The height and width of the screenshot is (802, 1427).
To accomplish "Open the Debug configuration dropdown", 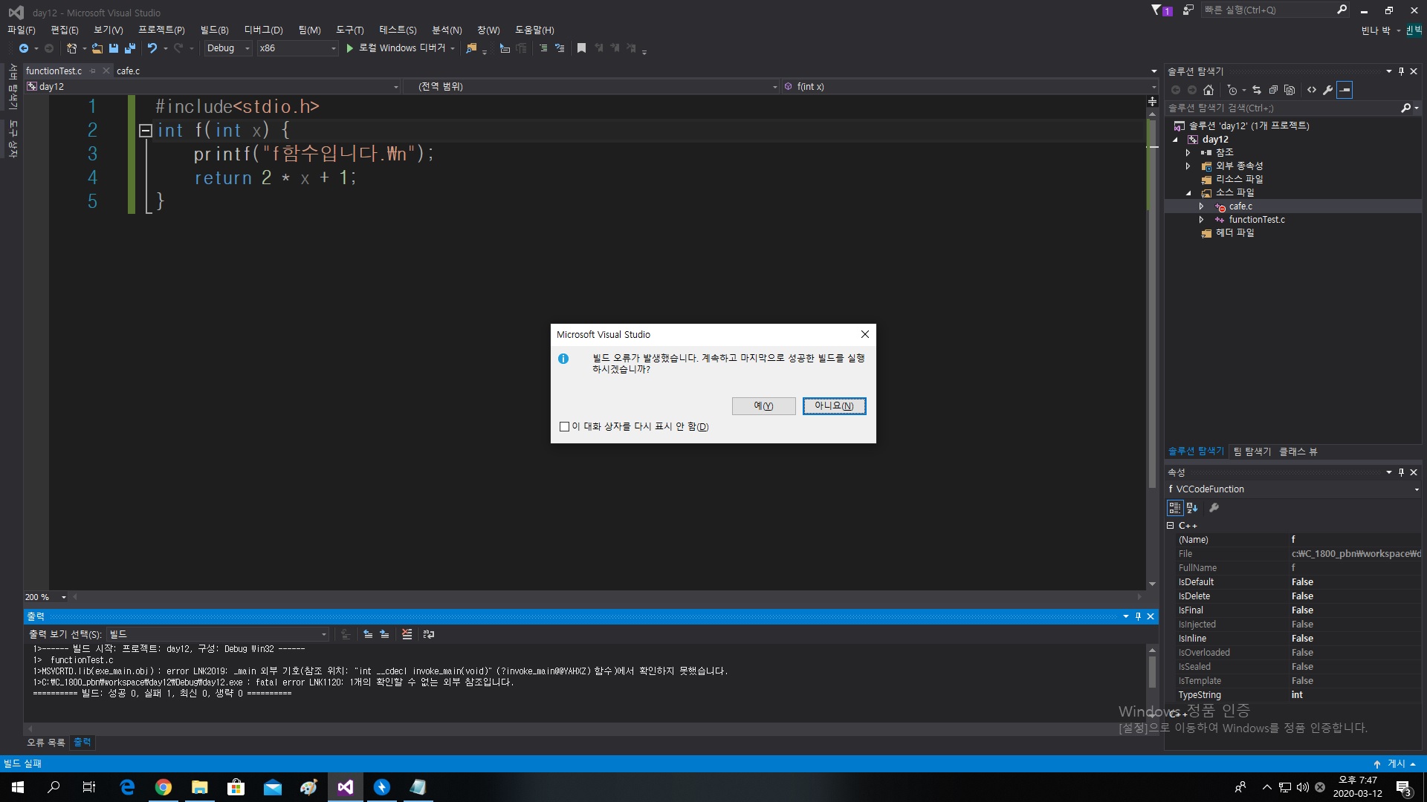I will pos(228,48).
